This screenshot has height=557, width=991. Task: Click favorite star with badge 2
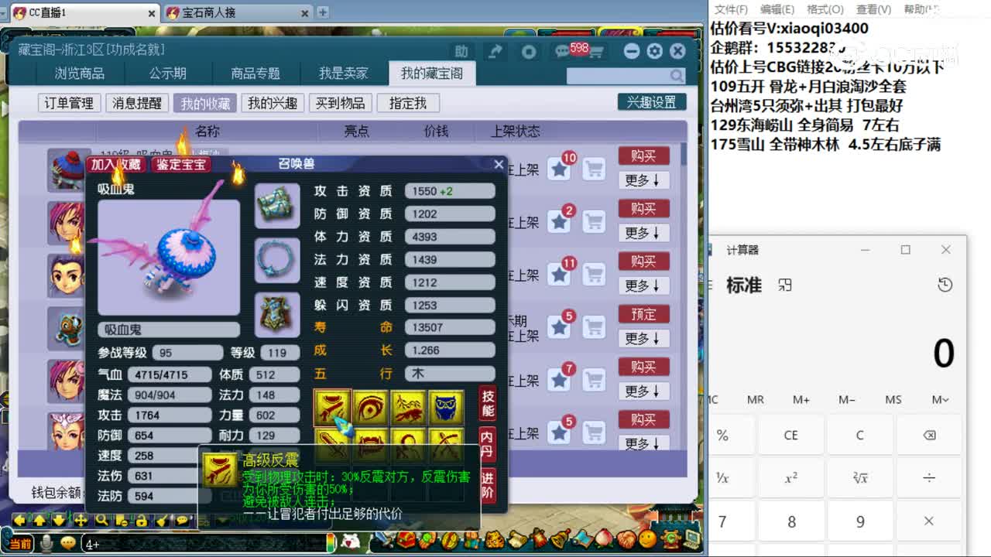pos(559,221)
